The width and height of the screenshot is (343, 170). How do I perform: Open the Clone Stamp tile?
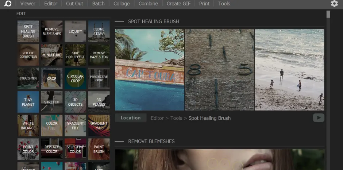[x=99, y=31]
